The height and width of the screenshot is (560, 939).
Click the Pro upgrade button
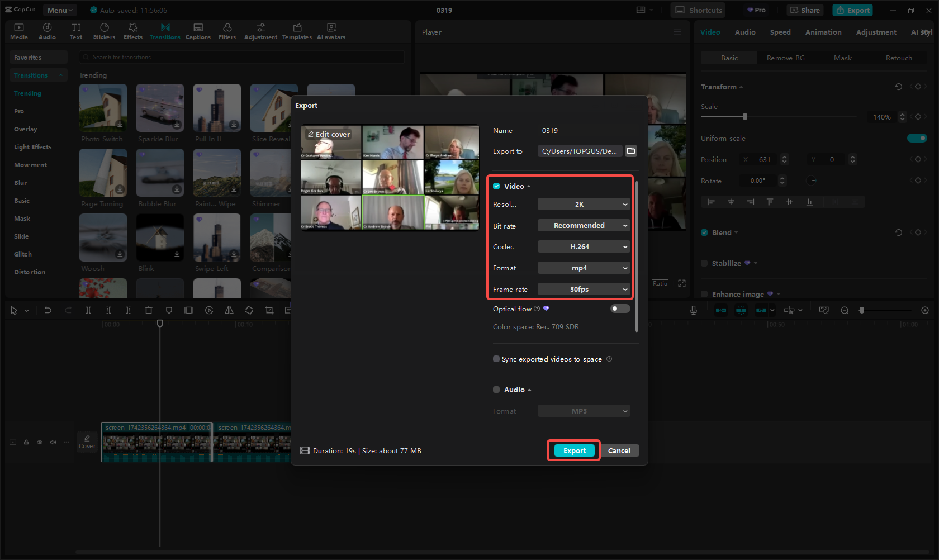756,10
